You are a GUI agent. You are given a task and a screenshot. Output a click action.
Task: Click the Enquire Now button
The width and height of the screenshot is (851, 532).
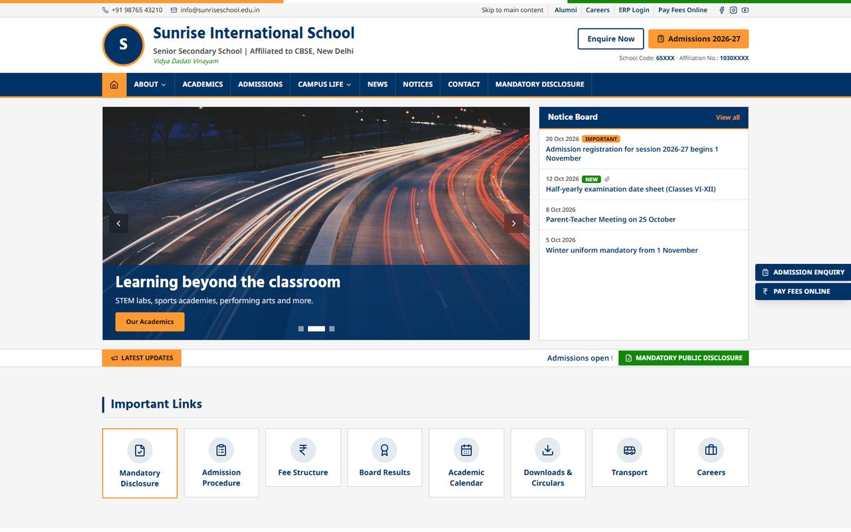click(611, 39)
